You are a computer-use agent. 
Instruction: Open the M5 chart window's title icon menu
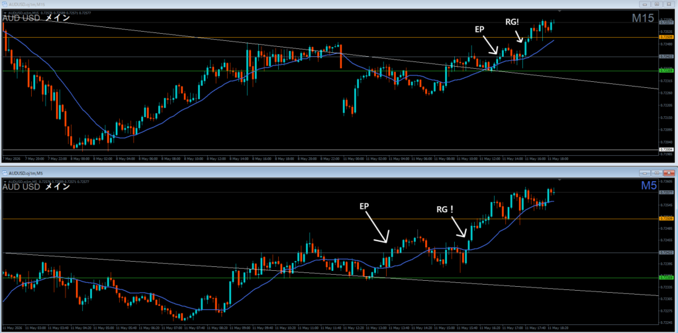click(x=5, y=172)
